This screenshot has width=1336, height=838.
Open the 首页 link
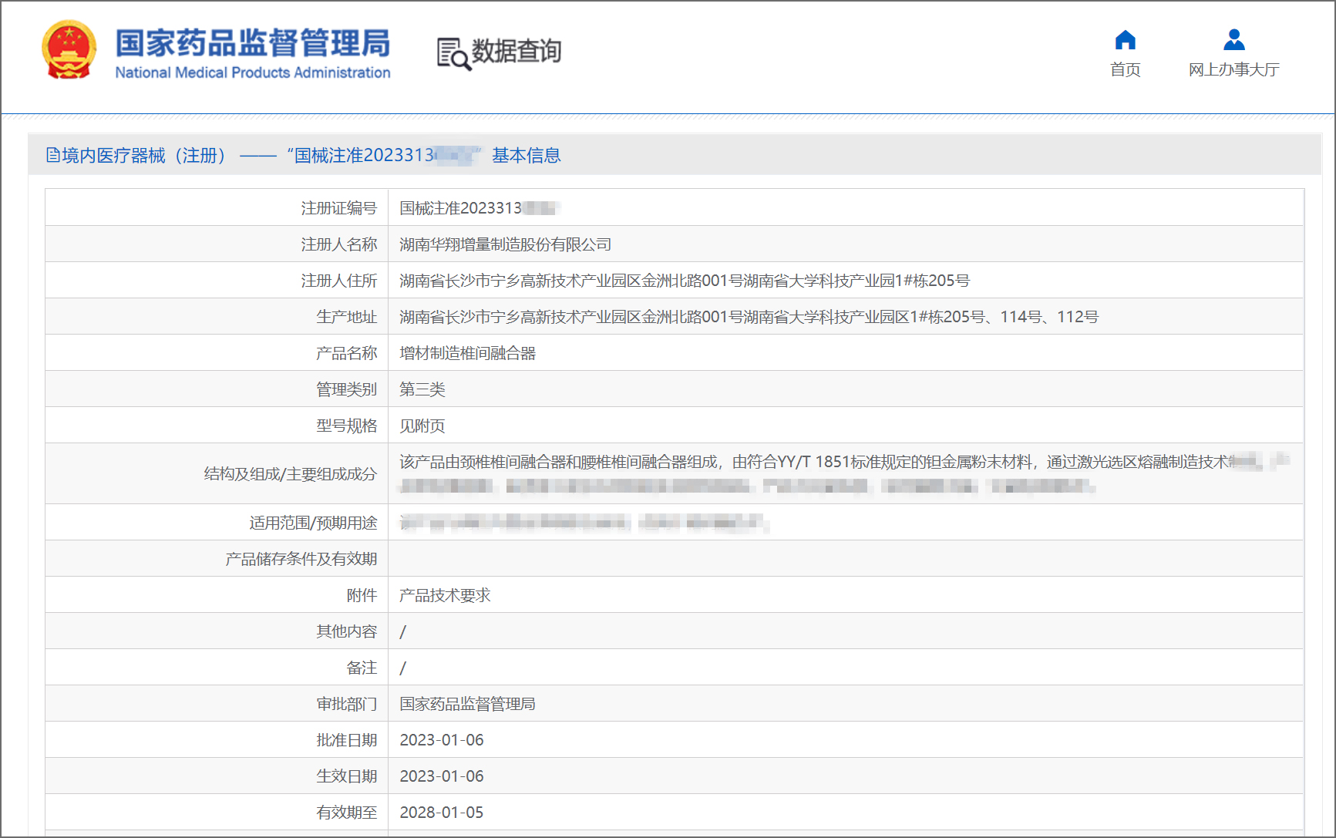(1125, 70)
